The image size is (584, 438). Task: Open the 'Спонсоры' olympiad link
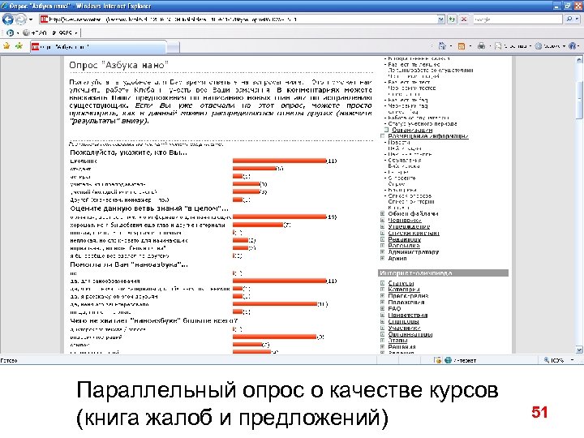[403, 321]
